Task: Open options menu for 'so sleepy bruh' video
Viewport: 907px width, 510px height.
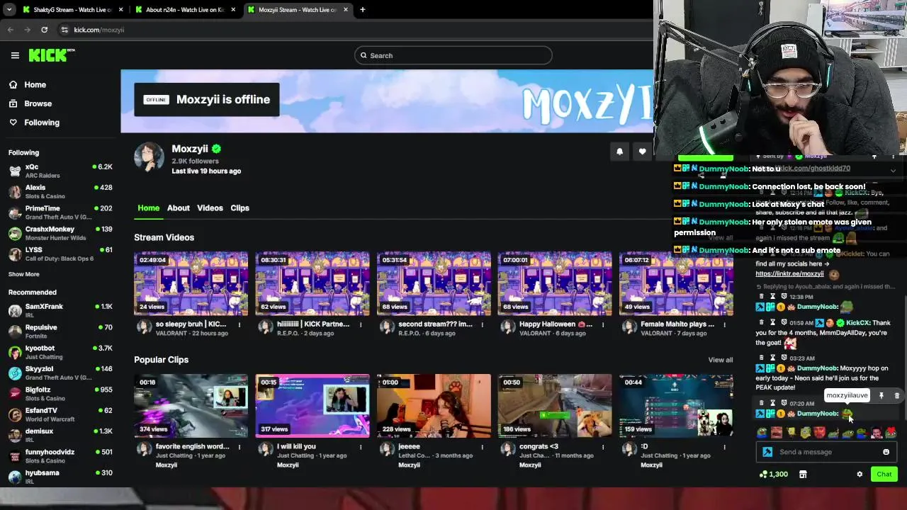Action: point(240,324)
